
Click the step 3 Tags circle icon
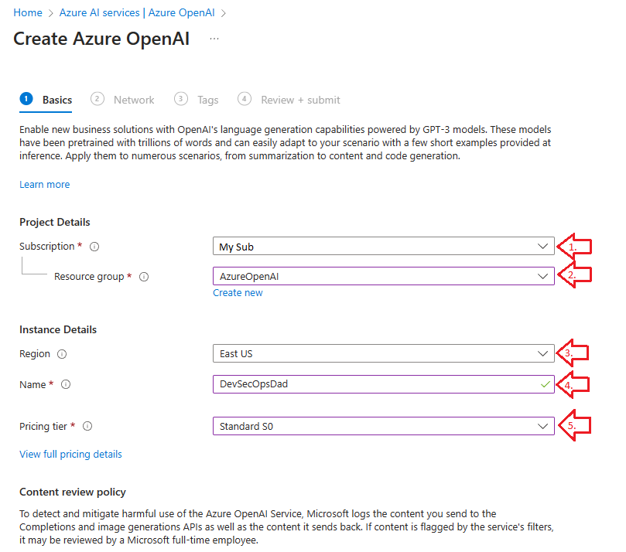(x=181, y=98)
